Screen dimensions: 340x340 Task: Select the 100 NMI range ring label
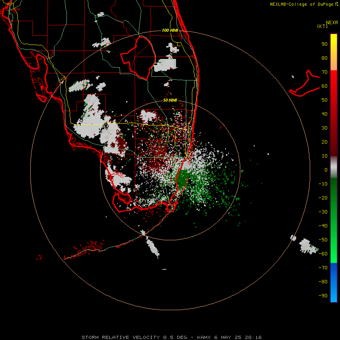point(170,30)
